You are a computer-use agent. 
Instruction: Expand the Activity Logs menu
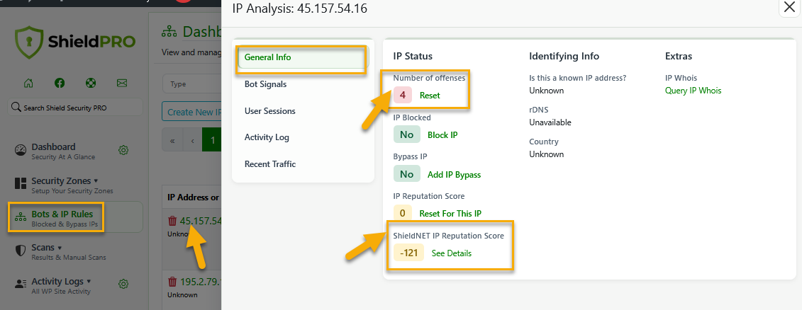[62, 285]
